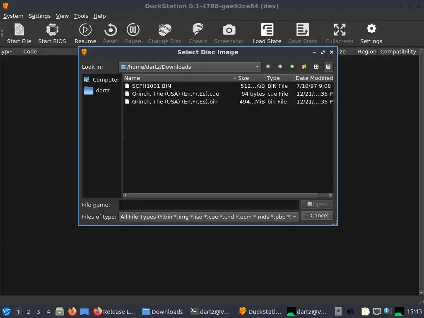Sort files by the Type column header

pyautogui.click(x=280, y=78)
